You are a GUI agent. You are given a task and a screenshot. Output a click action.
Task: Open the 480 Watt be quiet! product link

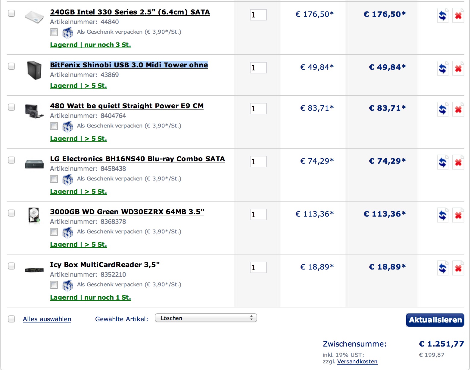[127, 106]
